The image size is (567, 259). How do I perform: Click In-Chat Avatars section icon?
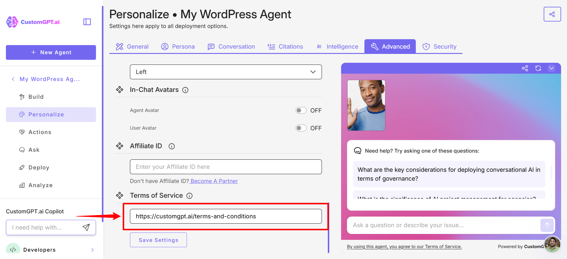point(120,90)
